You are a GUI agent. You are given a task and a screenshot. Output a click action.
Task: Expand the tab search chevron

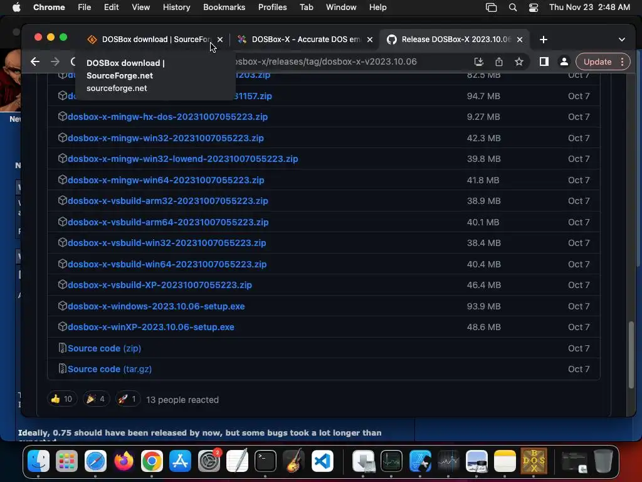tap(621, 40)
